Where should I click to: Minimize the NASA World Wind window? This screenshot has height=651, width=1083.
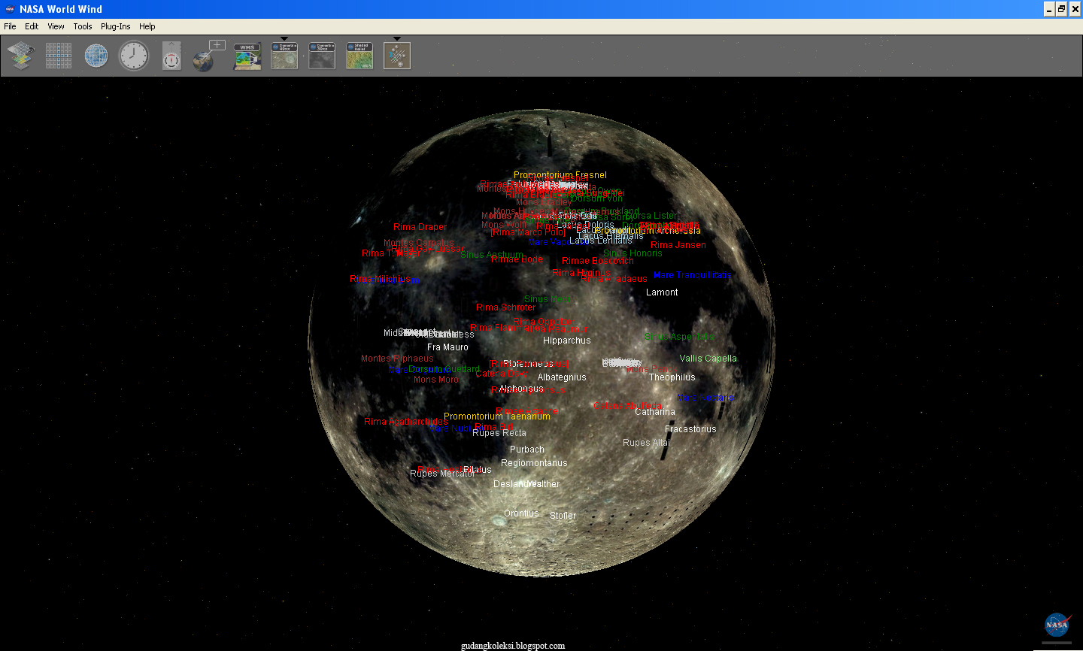tap(1049, 9)
